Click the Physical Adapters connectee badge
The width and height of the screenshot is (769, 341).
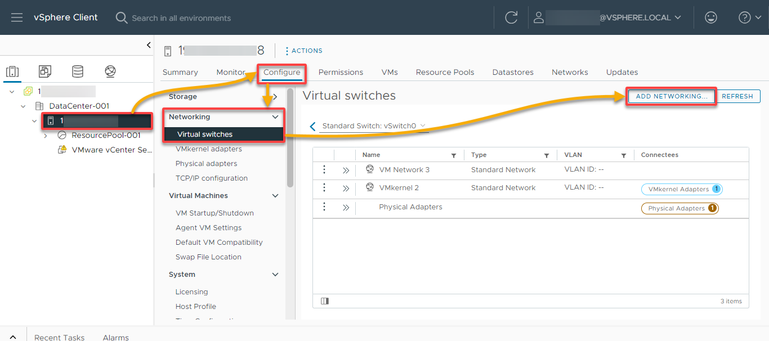click(x=680, y=208)
